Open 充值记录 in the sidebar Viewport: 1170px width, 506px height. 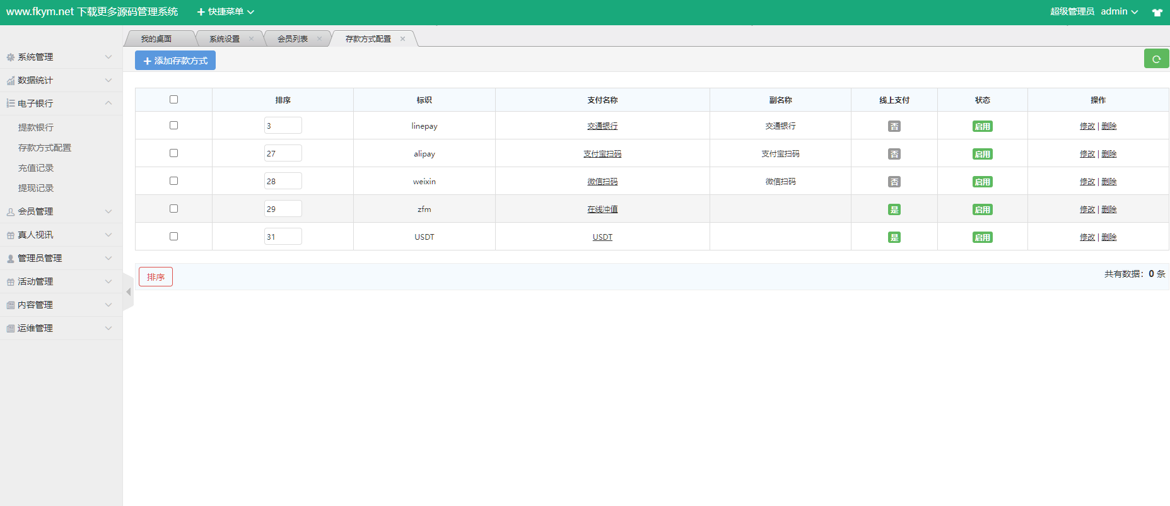pyautogui.click(x=36, y=168)
